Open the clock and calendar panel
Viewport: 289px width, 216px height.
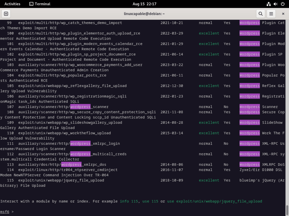[x=144, y=4]
